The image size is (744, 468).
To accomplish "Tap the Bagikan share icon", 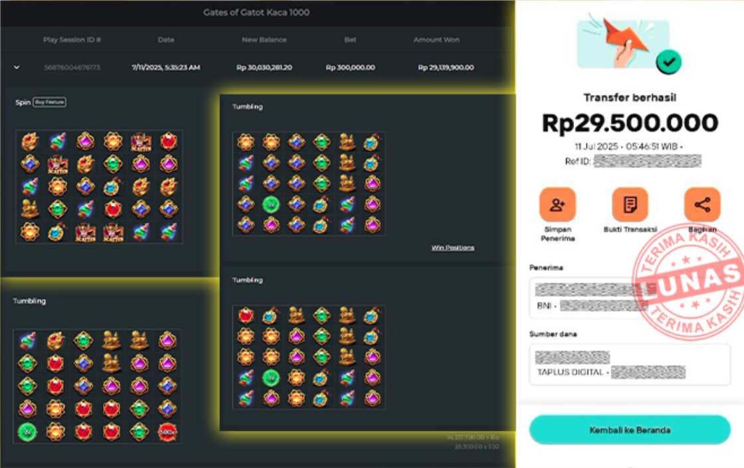I will [x=702, y=204].
